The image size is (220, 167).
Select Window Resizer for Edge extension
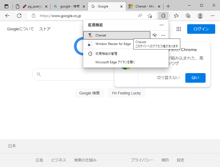pyautogui.click(x=109, y=44)
